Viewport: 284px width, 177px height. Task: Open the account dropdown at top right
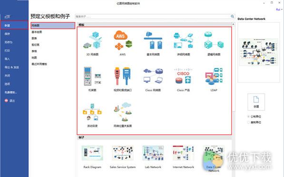(279, 10)
